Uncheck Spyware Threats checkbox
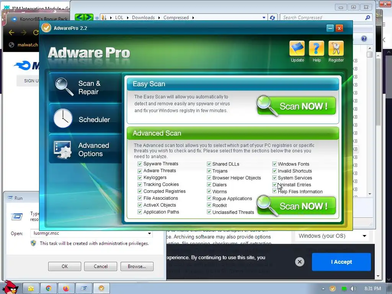This screenshot has width=392, height=294. click(x=140, y=164)
